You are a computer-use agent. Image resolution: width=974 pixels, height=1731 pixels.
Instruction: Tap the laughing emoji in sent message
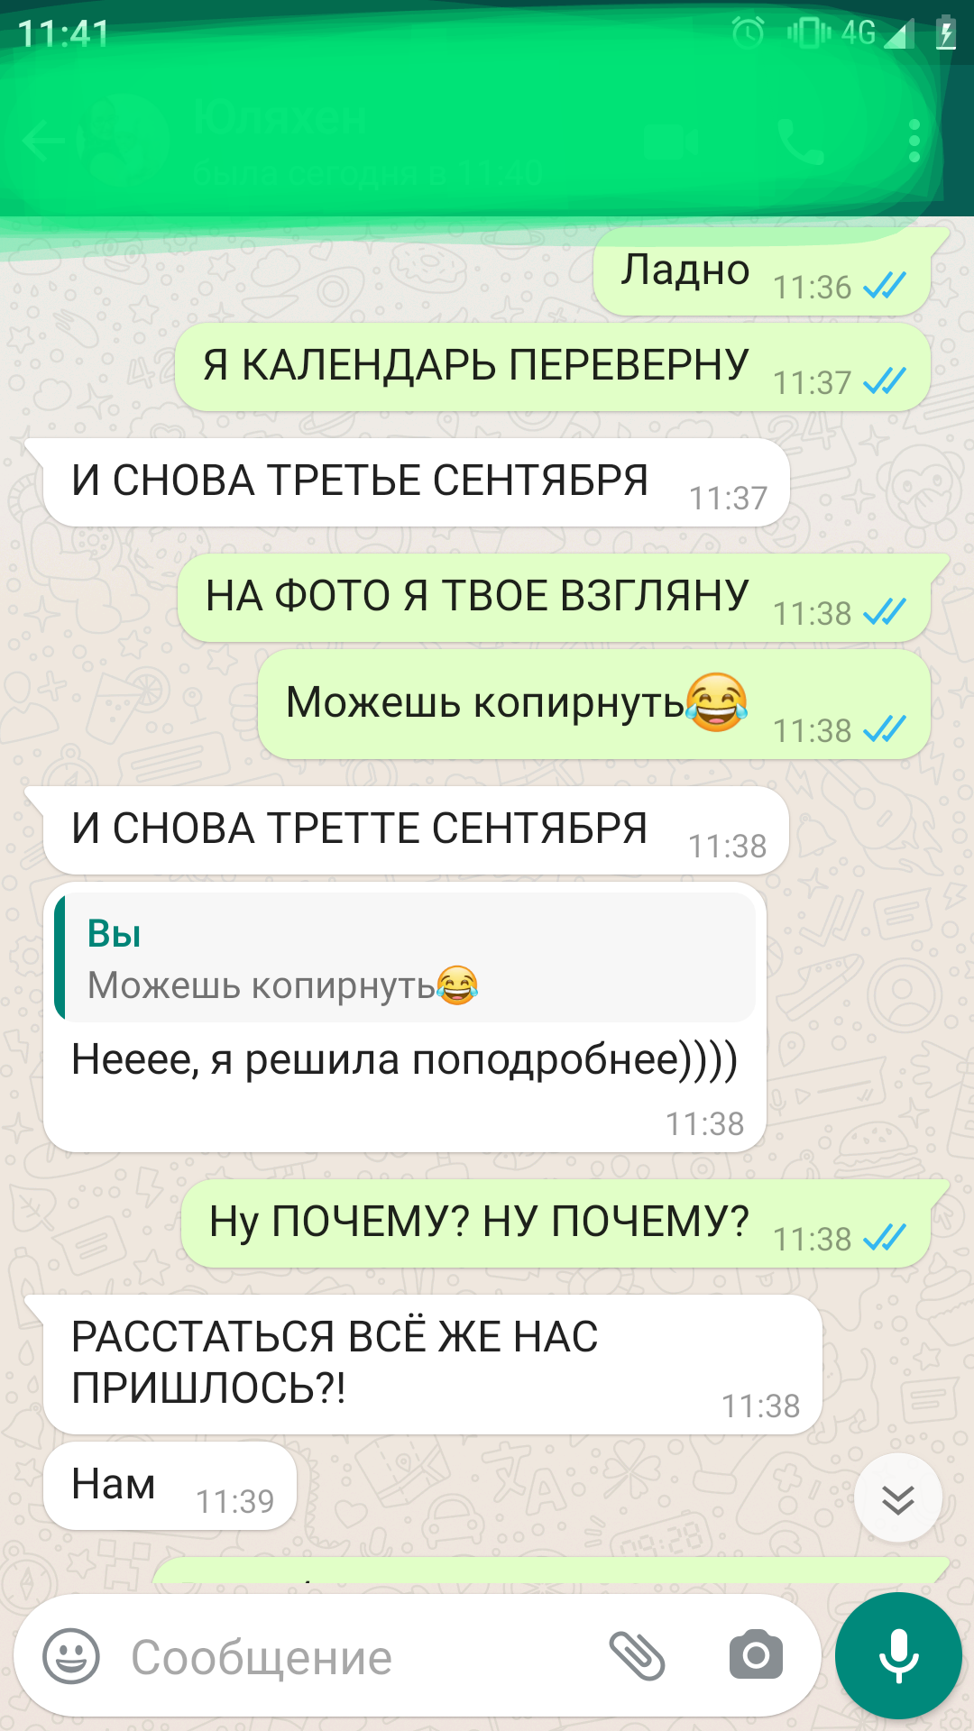pos(717,701)
